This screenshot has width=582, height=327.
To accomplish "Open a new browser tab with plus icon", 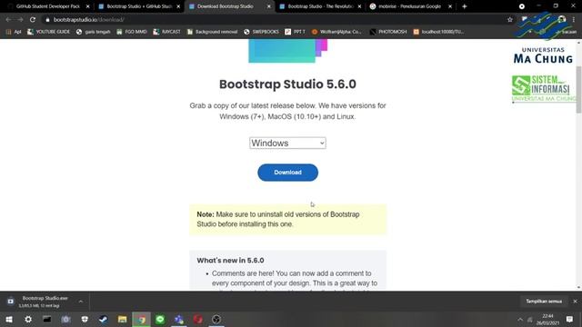I will pos(465,6).
